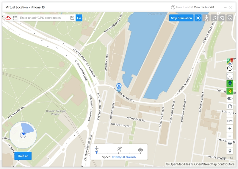The image size is (238, 169).
Task: Open the history clock icon
Action: pos(230,68)
